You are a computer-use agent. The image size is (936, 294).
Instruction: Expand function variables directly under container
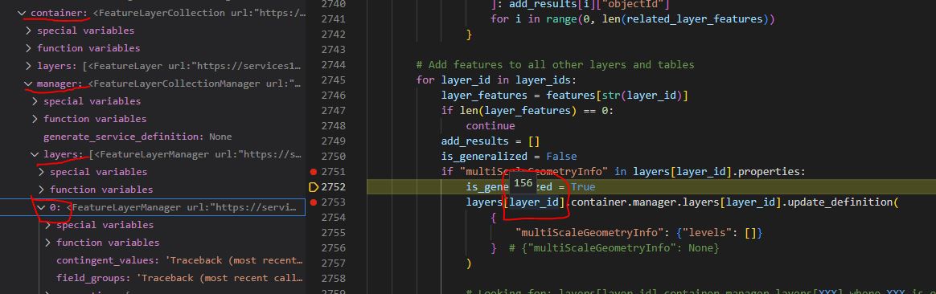[x=29, y=48]
